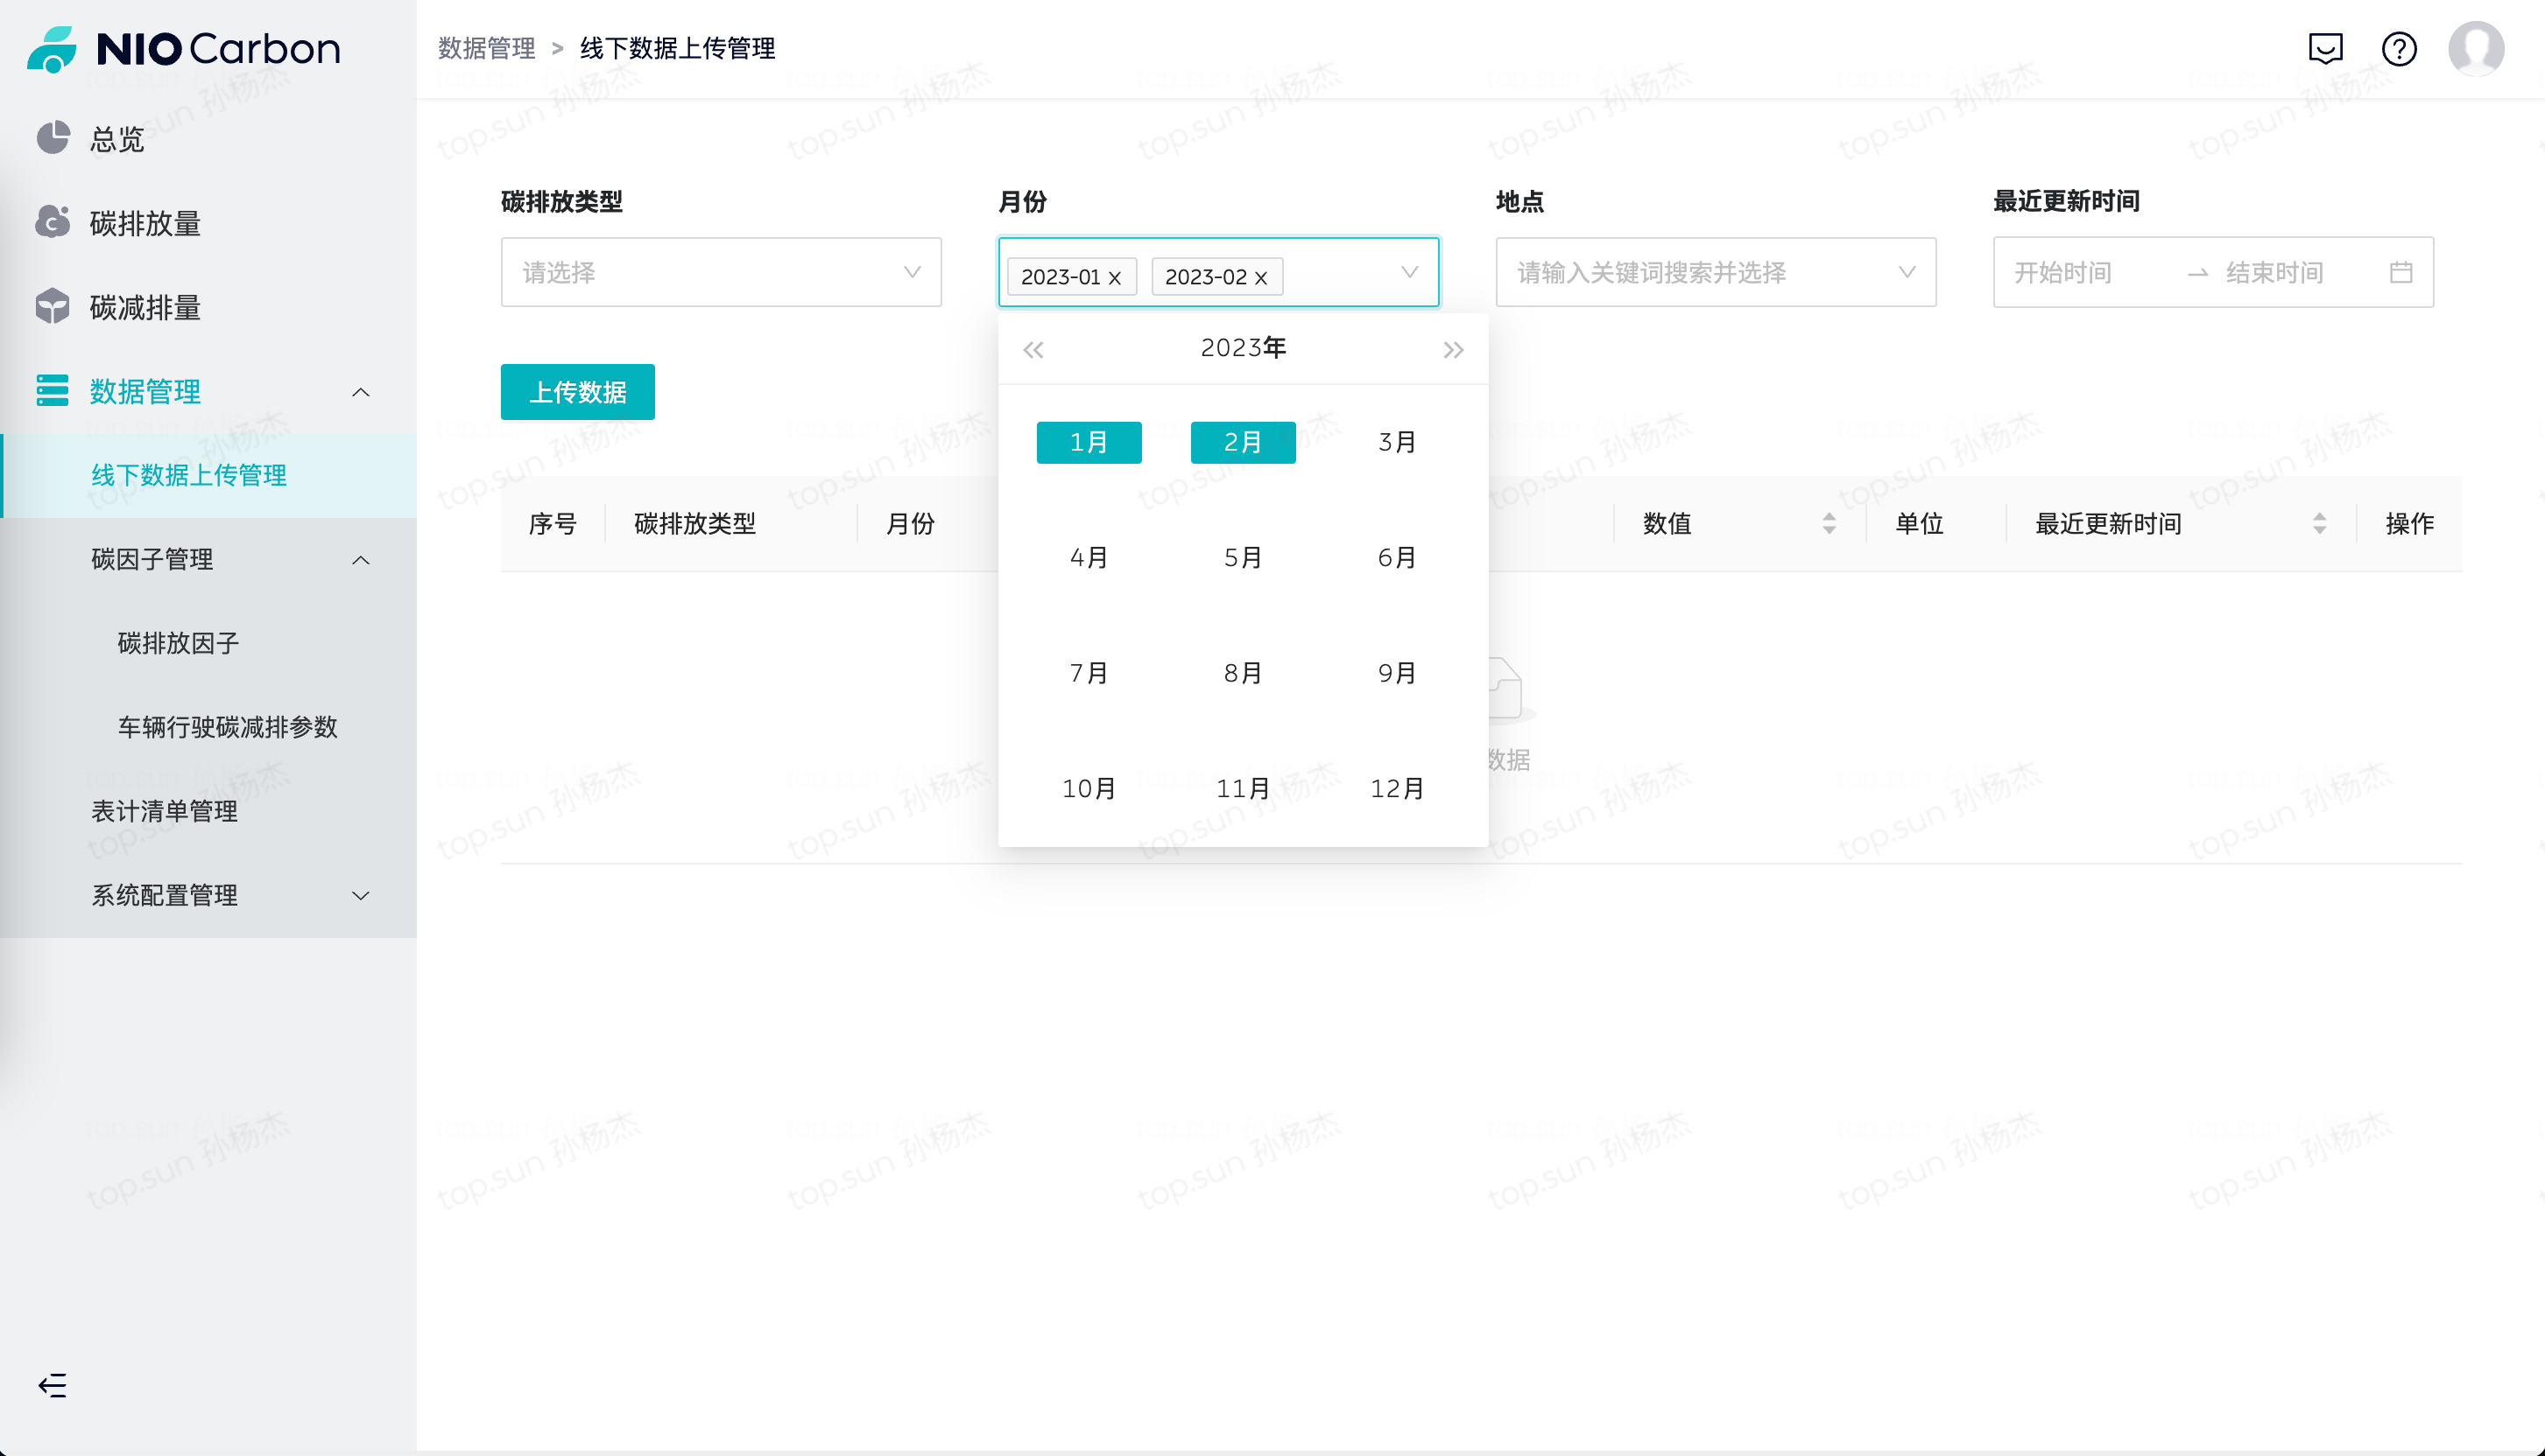Go to previous year in month picker
Viewport: 2545px width, 1456px height.
coord(1033,349)
